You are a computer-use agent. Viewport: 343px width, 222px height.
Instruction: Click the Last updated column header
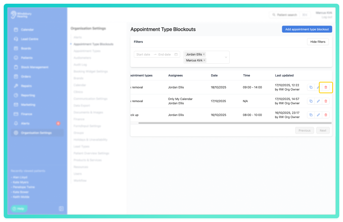pos(284,75)
